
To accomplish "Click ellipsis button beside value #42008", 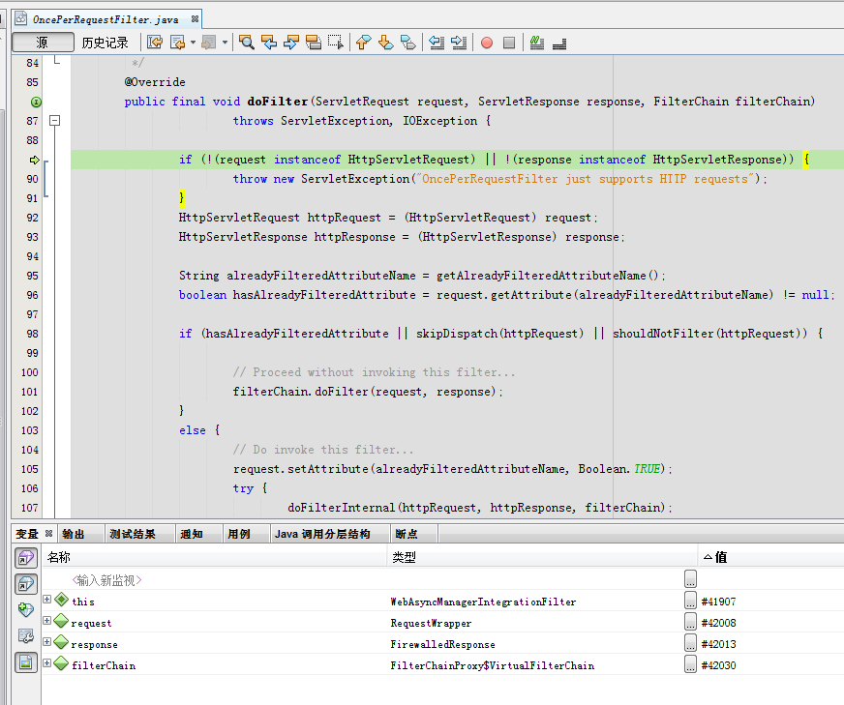I will 691,622.
